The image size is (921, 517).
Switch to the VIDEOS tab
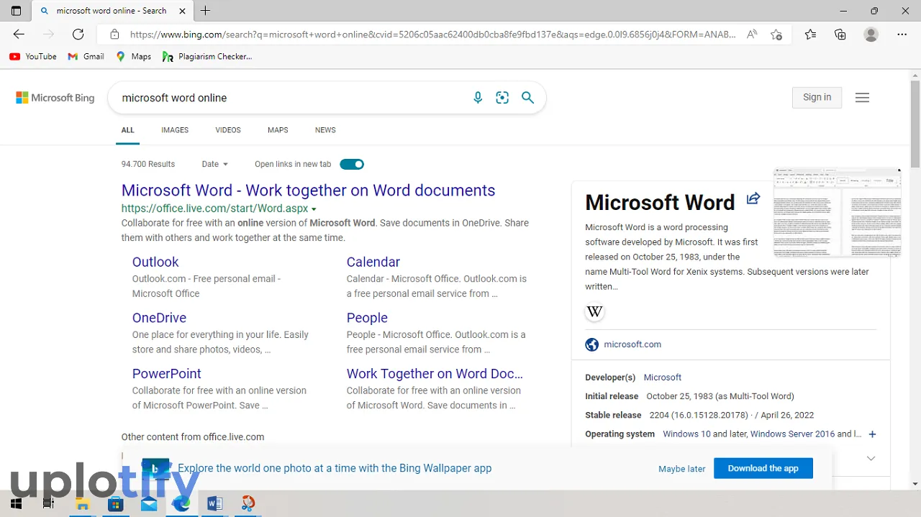click(x=228, y=130)
